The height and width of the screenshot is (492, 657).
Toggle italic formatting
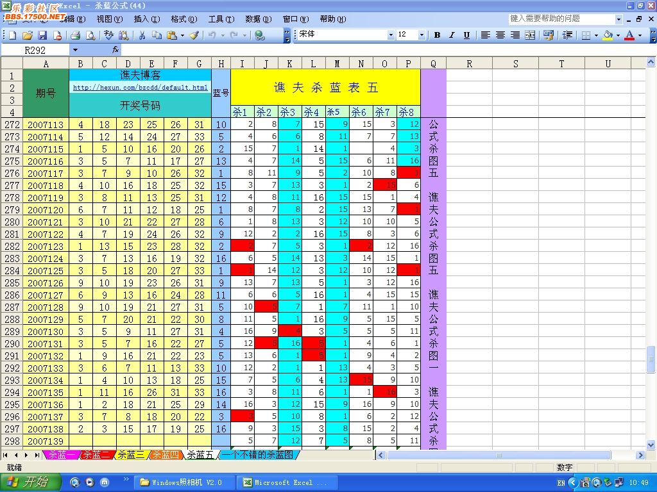(452, 35)
